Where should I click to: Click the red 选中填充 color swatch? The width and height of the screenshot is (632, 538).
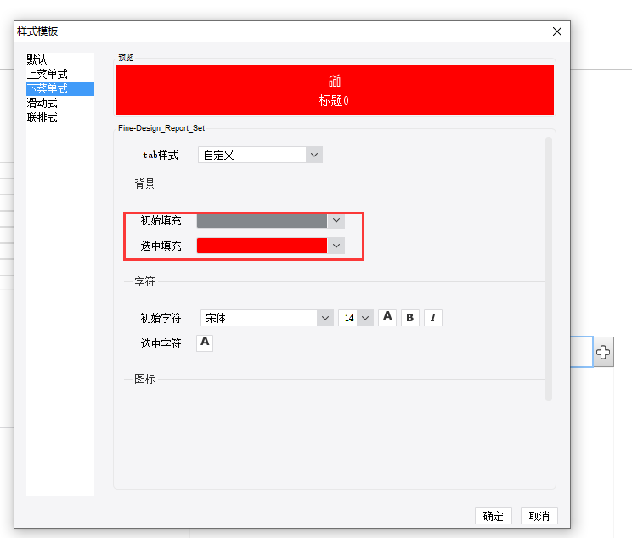262,246
